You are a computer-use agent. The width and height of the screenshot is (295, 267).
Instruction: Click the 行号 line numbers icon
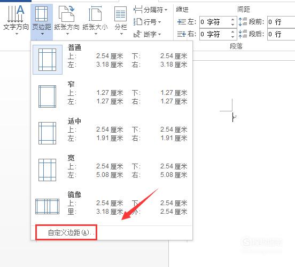point(138,22)
